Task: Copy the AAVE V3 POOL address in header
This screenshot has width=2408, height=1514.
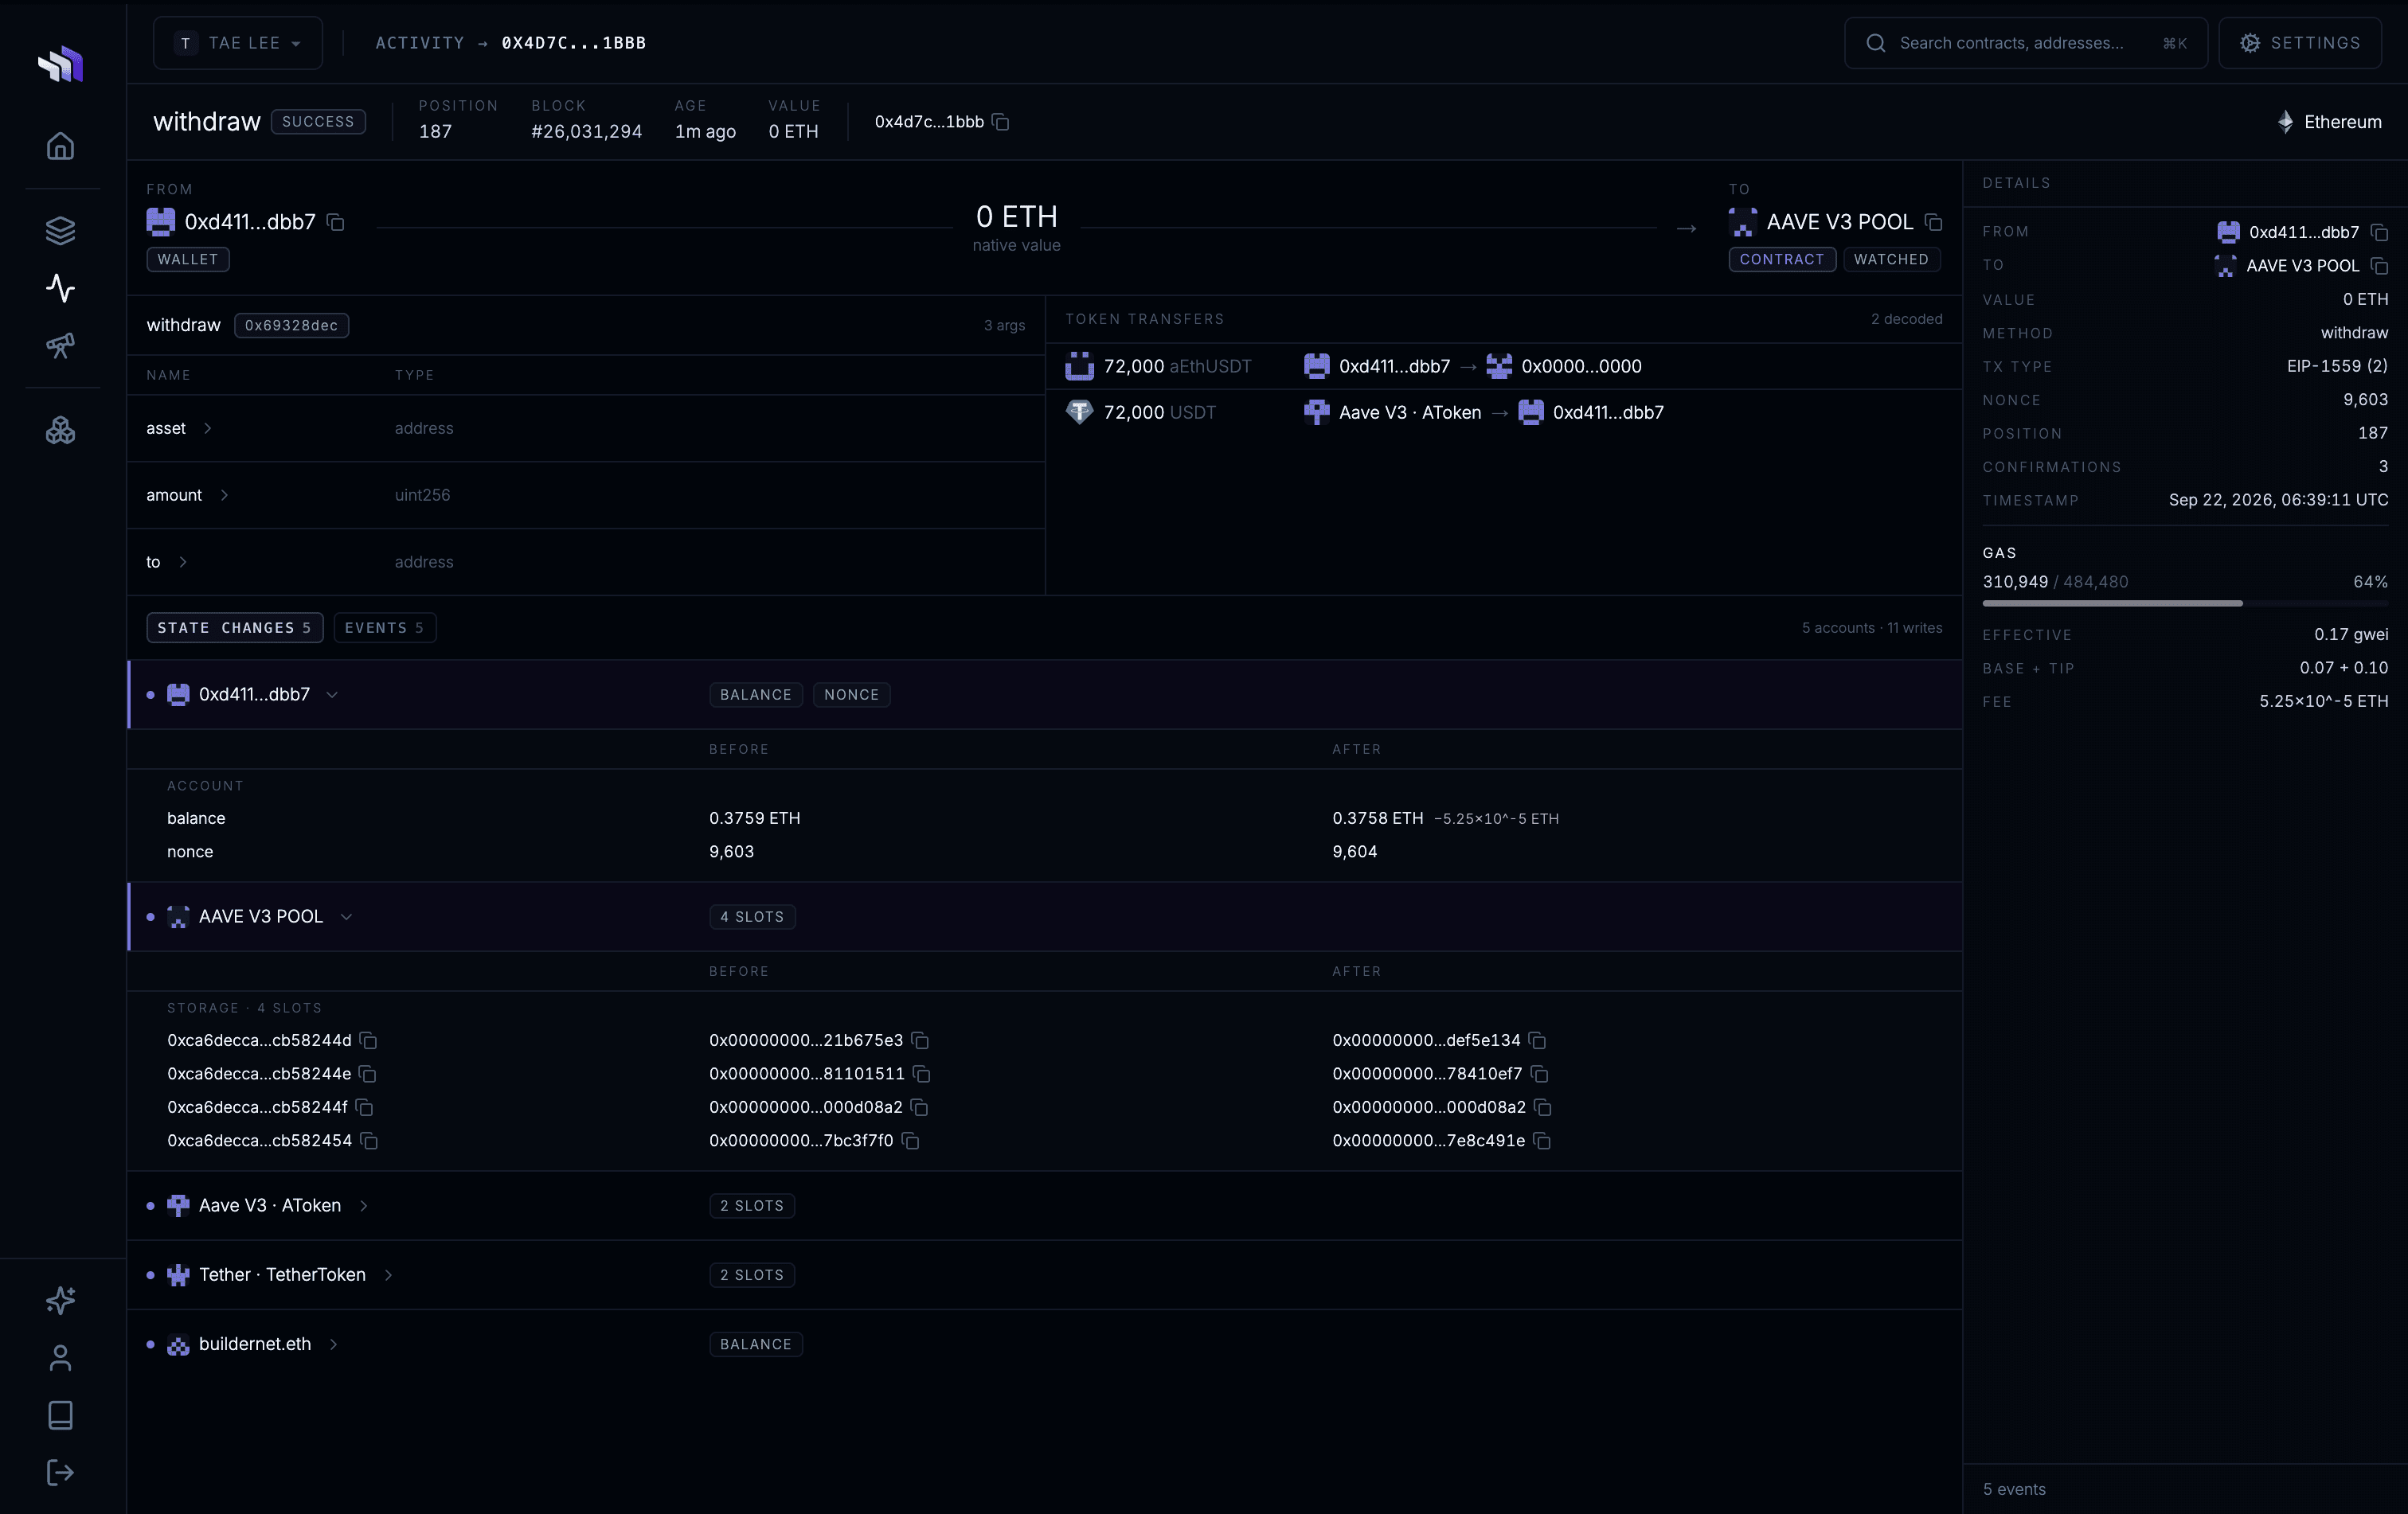Action: click(x=1934, y=222)
